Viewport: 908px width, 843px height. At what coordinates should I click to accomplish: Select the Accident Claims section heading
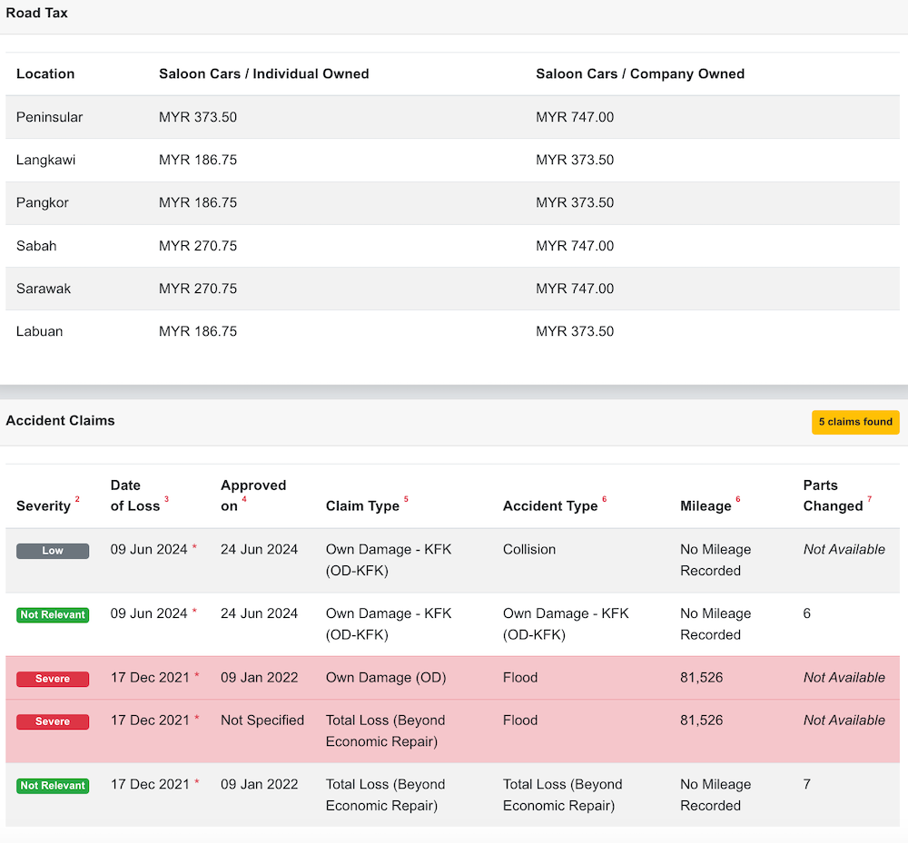(60, 420)
